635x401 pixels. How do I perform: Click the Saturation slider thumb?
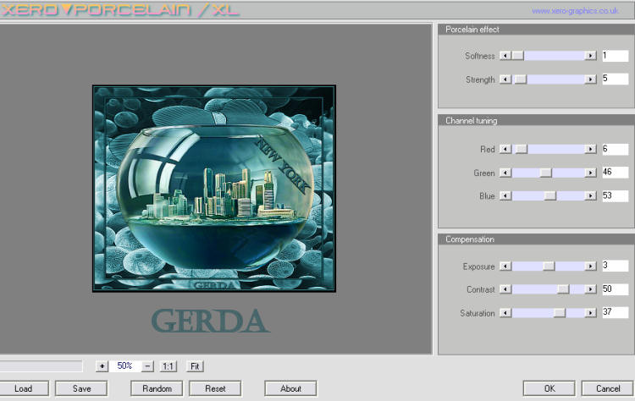[x=560, y=313]
